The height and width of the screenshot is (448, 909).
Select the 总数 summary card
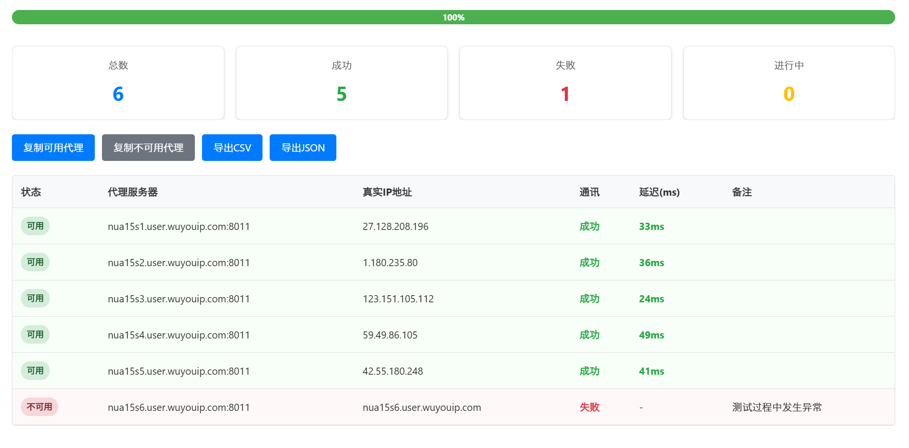point(118,83)
